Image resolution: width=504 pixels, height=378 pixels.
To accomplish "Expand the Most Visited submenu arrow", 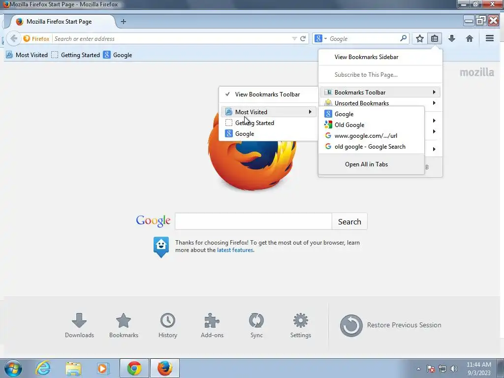I will [310, 112].
